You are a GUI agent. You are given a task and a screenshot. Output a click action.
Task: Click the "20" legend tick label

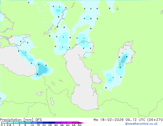point(44,125)
